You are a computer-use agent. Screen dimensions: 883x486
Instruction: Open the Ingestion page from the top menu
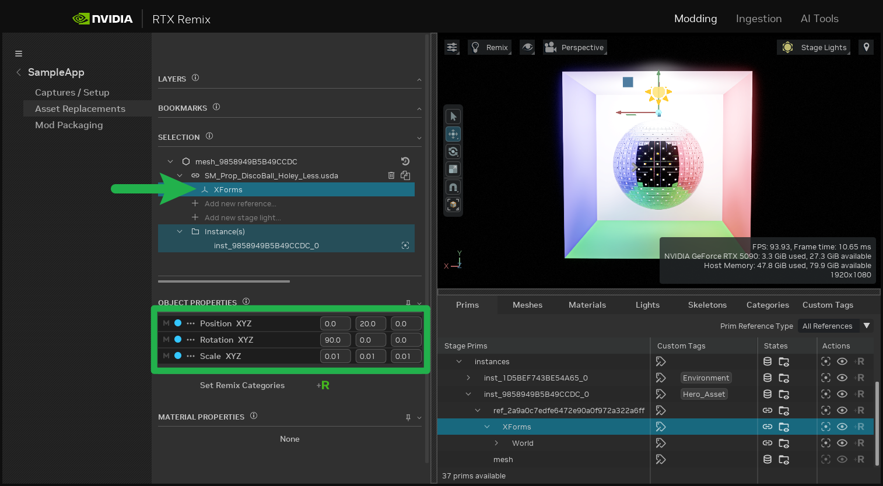[758, 18]
